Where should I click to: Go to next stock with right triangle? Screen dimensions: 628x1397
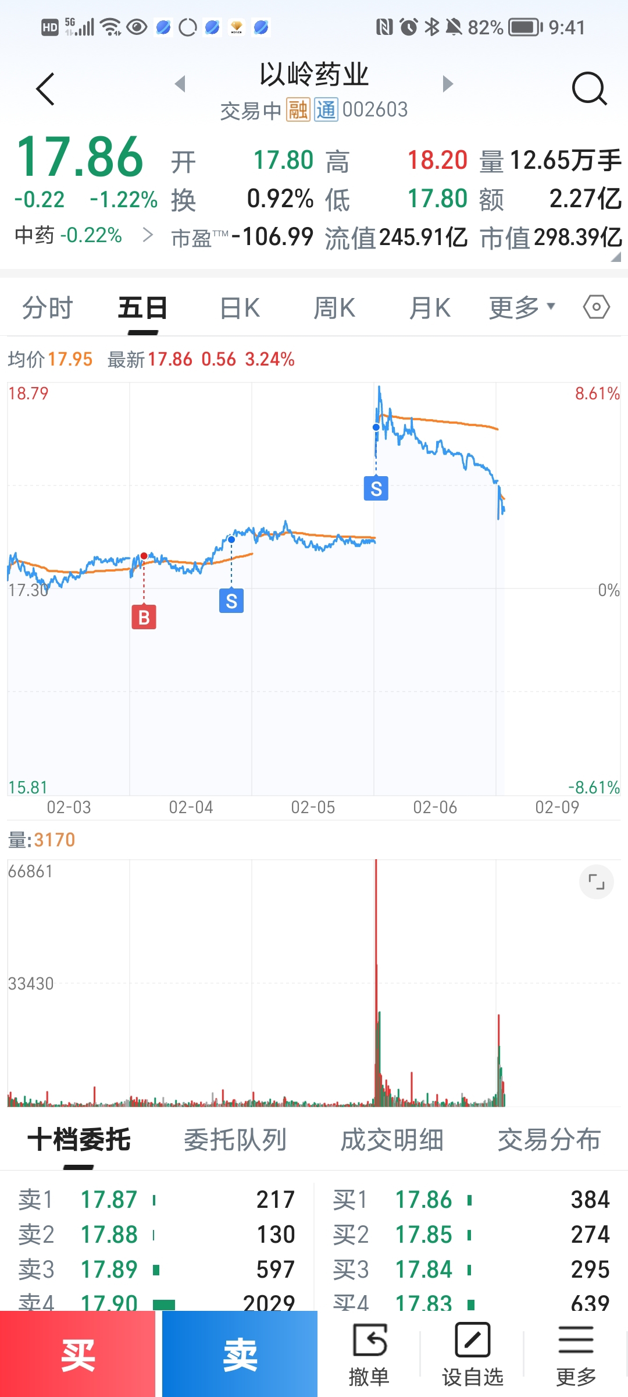click(x=447, y=84)
